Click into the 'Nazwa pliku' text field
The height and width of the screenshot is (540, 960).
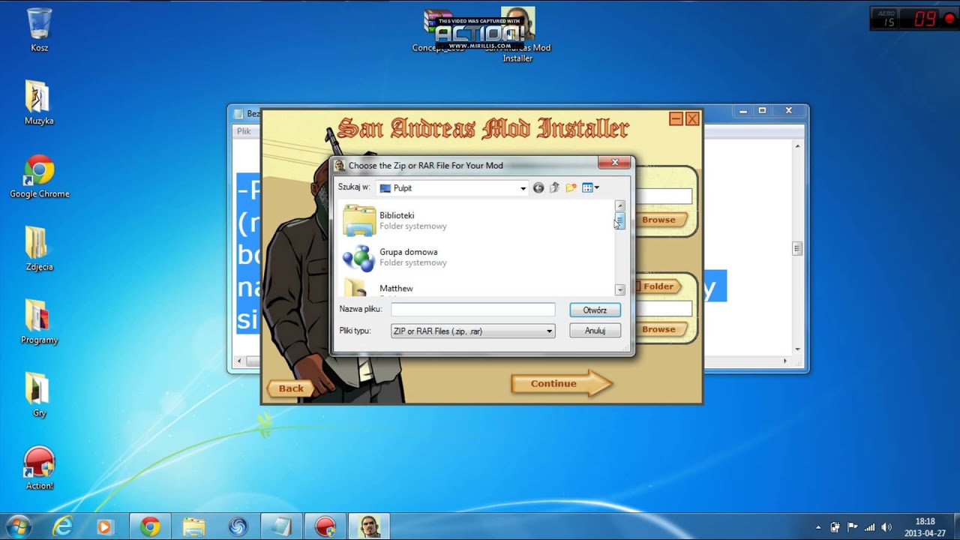pyautogui.click(x=473, y=309)
